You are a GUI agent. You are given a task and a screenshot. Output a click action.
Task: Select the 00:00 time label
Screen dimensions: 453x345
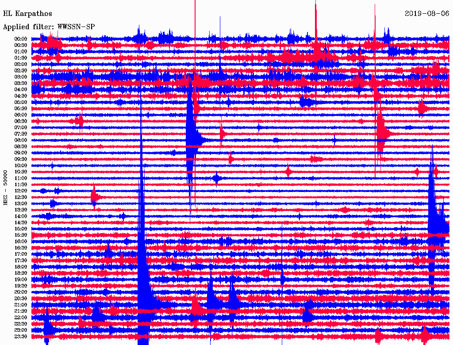21,39
